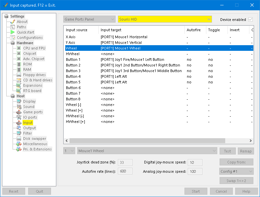Click the Analog joy-mouse speed field
The width and height of the screenshot is (260, 197).
pyautogui.click(x=195, y=171)
